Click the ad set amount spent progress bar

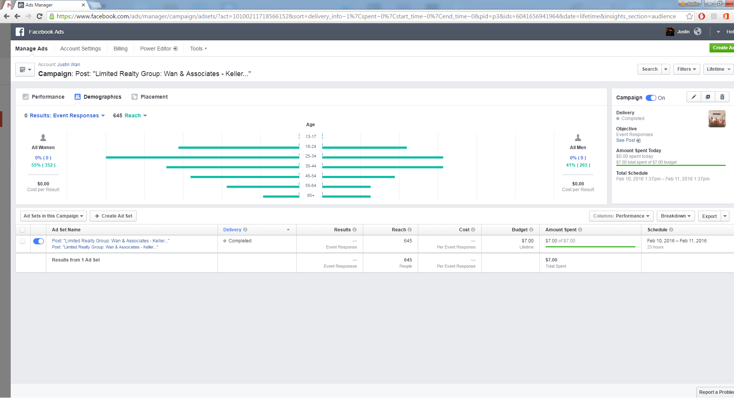coord(590,247)
